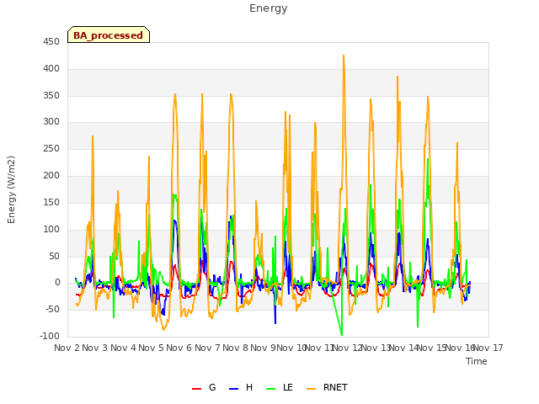
Task: Select the LE legend label
Action: pos(288,387)
